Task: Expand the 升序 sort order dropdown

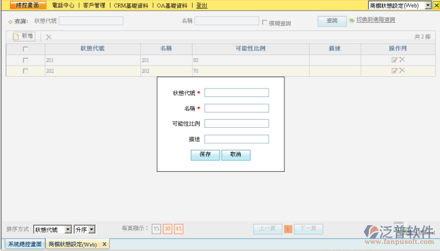Action: click(91, 229)
